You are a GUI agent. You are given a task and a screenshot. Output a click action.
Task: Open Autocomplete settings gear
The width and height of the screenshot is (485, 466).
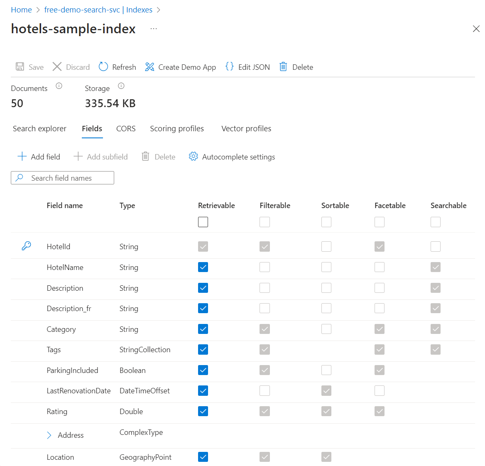[193, 157]
